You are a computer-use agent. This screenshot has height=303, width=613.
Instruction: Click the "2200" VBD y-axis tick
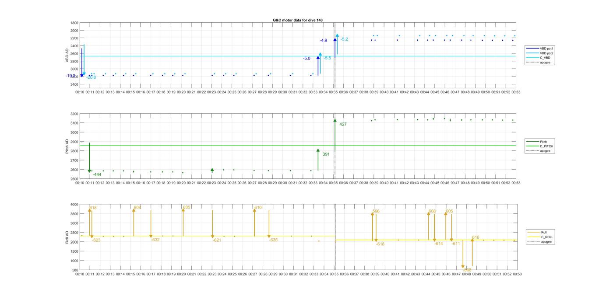coord(74,38)
